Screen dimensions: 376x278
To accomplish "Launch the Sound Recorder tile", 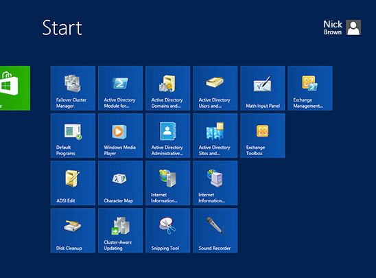I will 215,231.
